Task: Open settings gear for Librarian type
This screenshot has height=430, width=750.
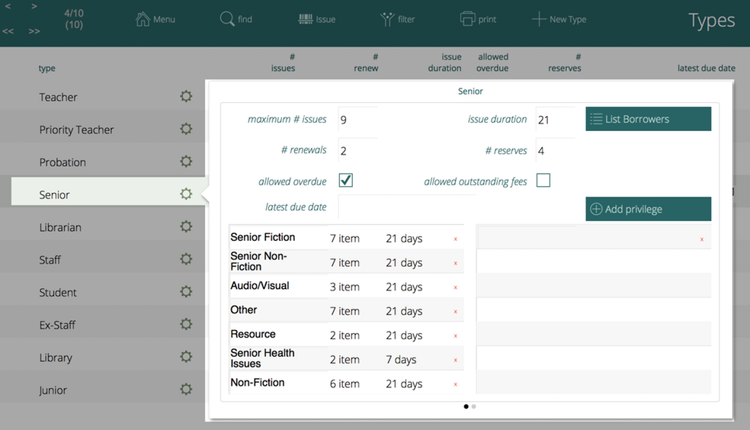Action: point(186,227)
